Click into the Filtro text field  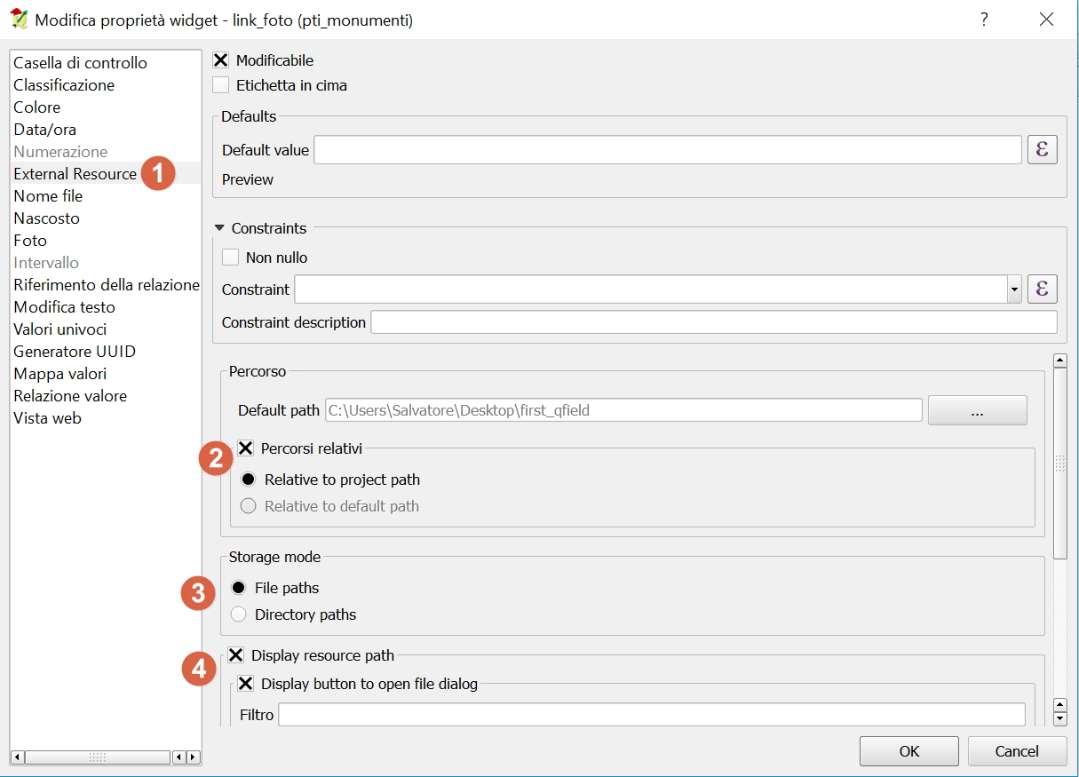[x=651, y=715]
